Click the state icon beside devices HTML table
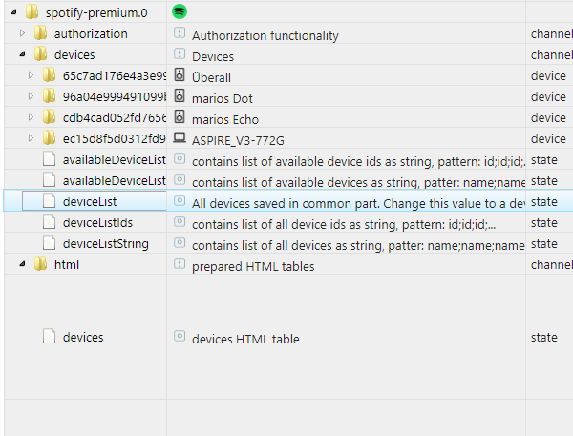The height and width of the screenshot is (436, 573). pos(180,337)
